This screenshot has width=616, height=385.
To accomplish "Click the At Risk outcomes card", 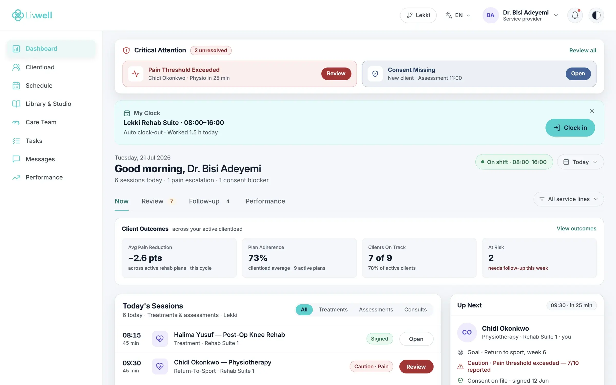I will (x=539, y=258).
